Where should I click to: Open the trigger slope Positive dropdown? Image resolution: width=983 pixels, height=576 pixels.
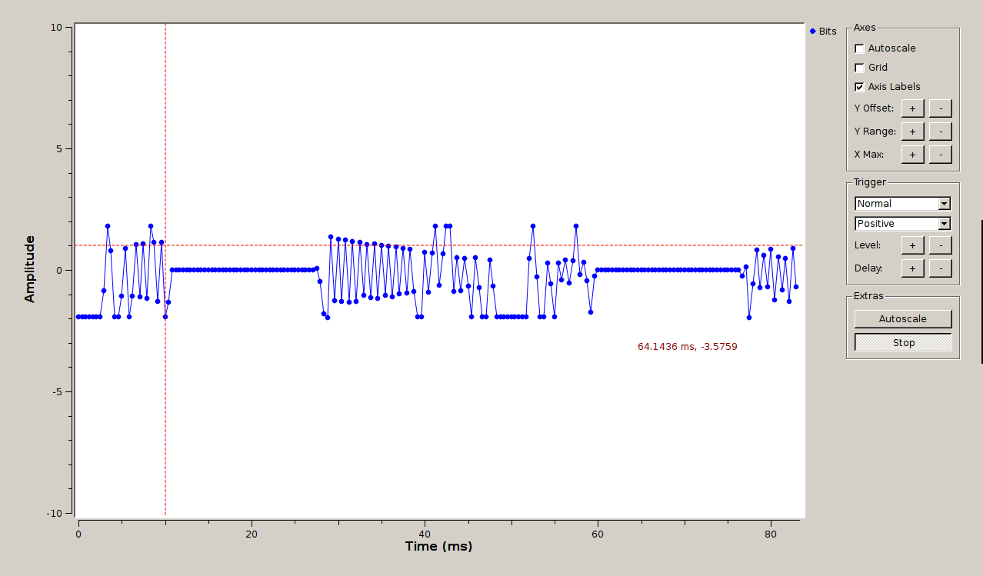pyautogui.click(x=903, y=224)
